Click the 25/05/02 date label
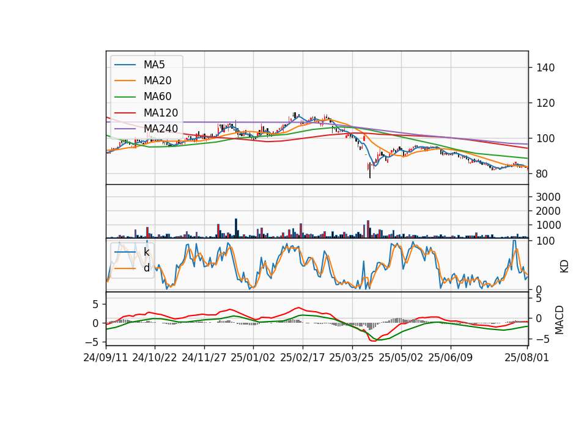Screen dimensions: 587x421 point(401,358)
